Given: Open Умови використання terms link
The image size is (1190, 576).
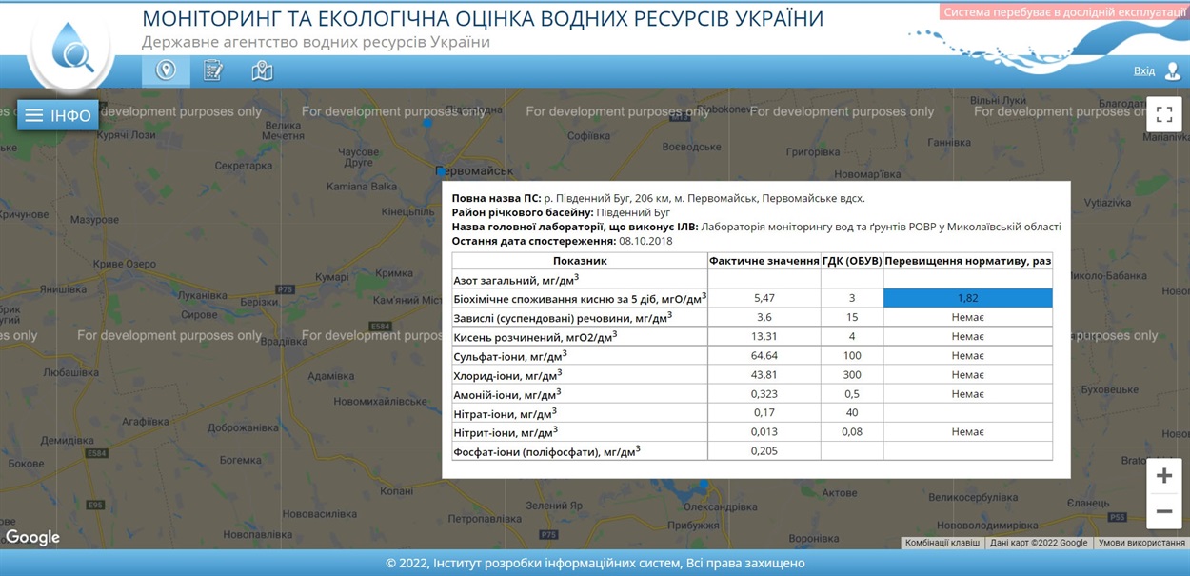Looking at the screenshot, I should tap(1141, 543).
